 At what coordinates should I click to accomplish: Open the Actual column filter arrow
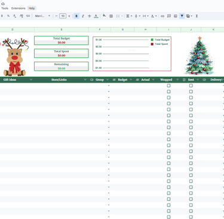(153, 80)
